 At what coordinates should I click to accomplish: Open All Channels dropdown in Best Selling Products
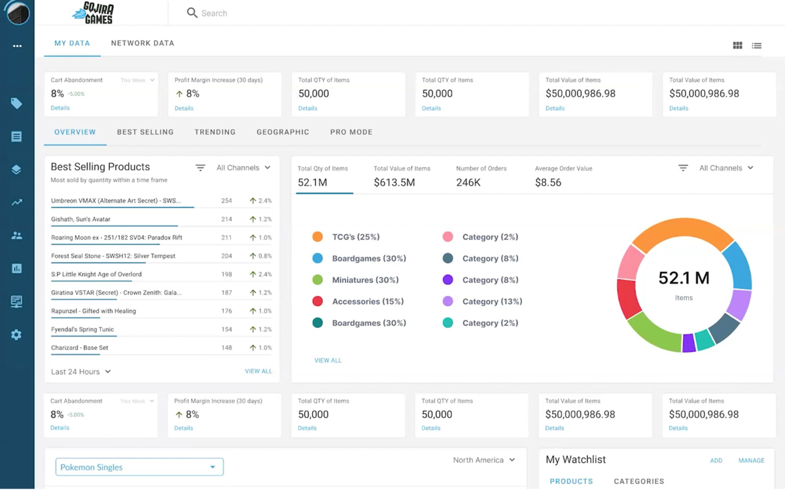click(243, 168)
